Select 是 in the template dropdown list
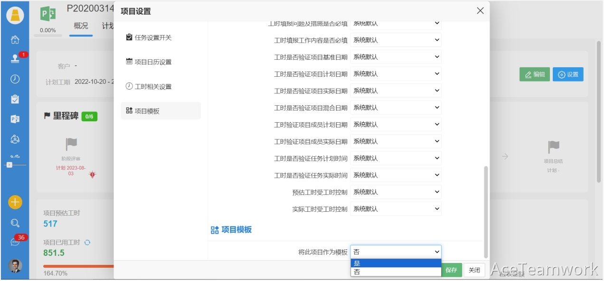604x281 pixels. (x=396, y=263)
